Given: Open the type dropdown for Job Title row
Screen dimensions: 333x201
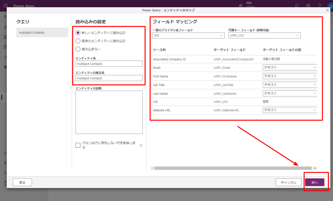Looking at the screenshot, I should tap(290, 85).
